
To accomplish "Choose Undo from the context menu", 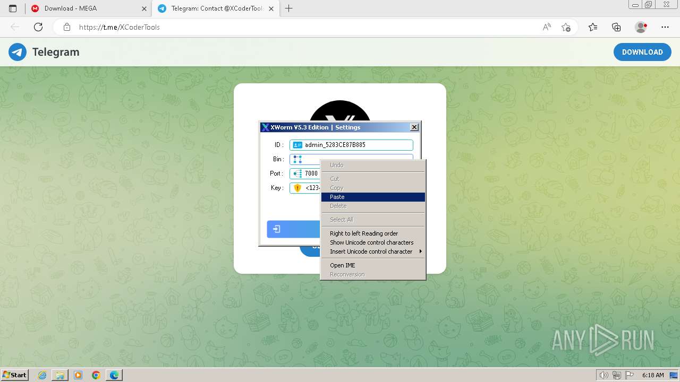I will tap(373, 165).
